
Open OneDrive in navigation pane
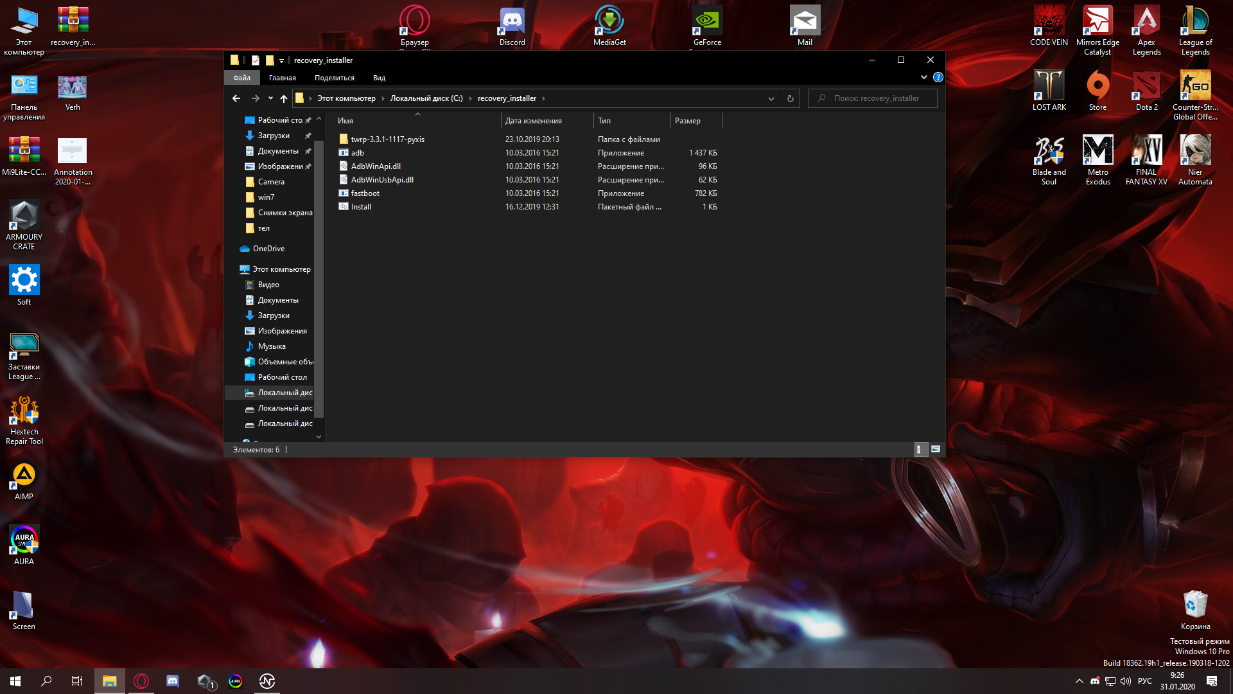[268, 249]
